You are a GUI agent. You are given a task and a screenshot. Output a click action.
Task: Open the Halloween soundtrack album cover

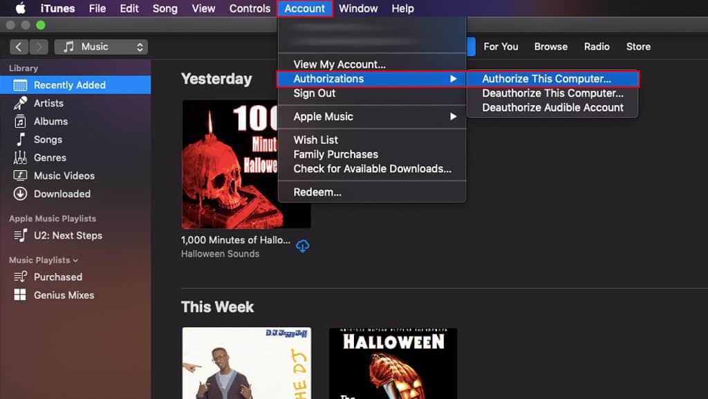pos(393,363)
